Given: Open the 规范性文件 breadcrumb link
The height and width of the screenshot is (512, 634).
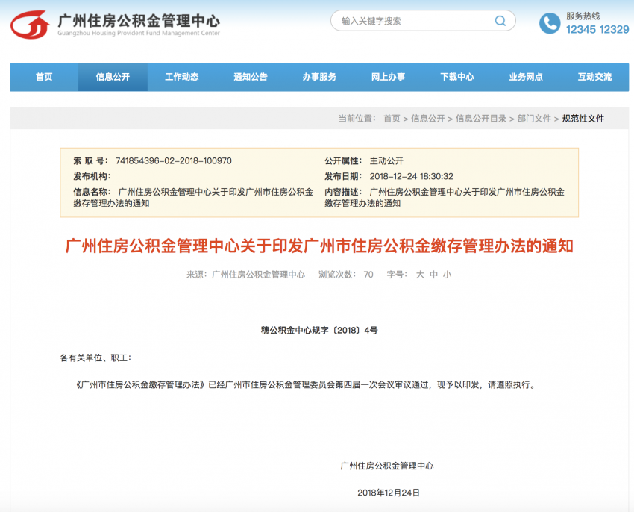Looking at the screenshot, I should (x=584, y=118).
